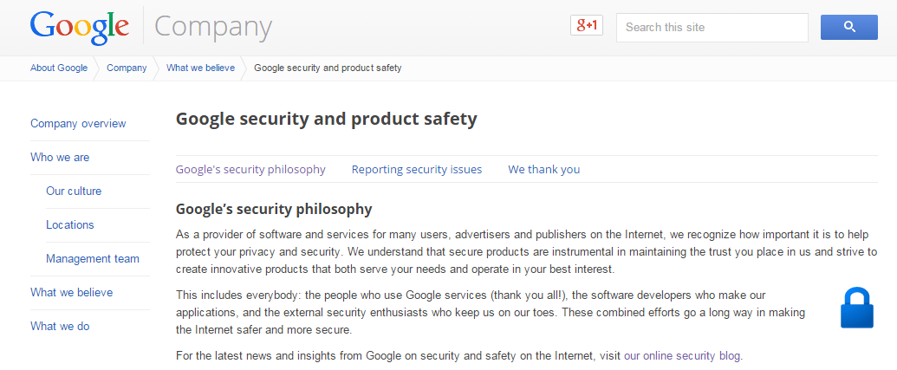Open the About Google breadcrumb
Screen dimensions: 897x370
pos(59,68)
